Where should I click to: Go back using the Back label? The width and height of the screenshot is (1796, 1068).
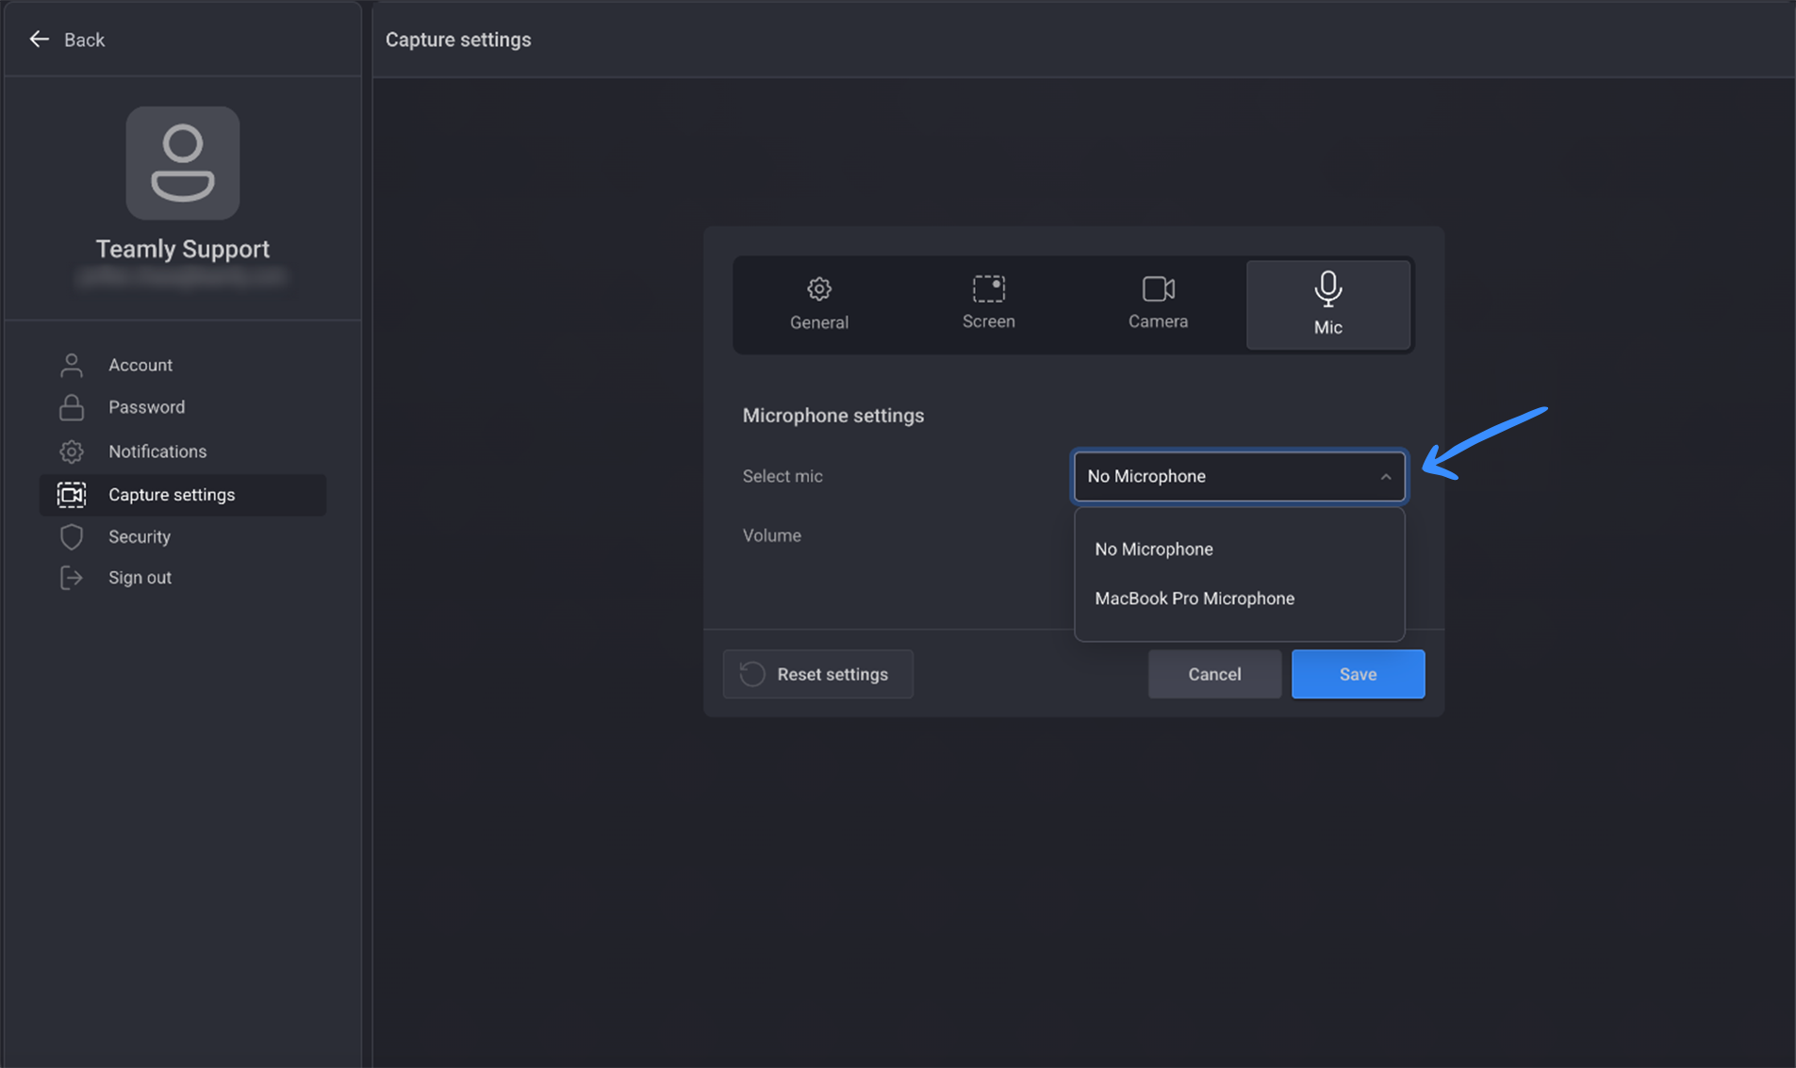[84, 40]
